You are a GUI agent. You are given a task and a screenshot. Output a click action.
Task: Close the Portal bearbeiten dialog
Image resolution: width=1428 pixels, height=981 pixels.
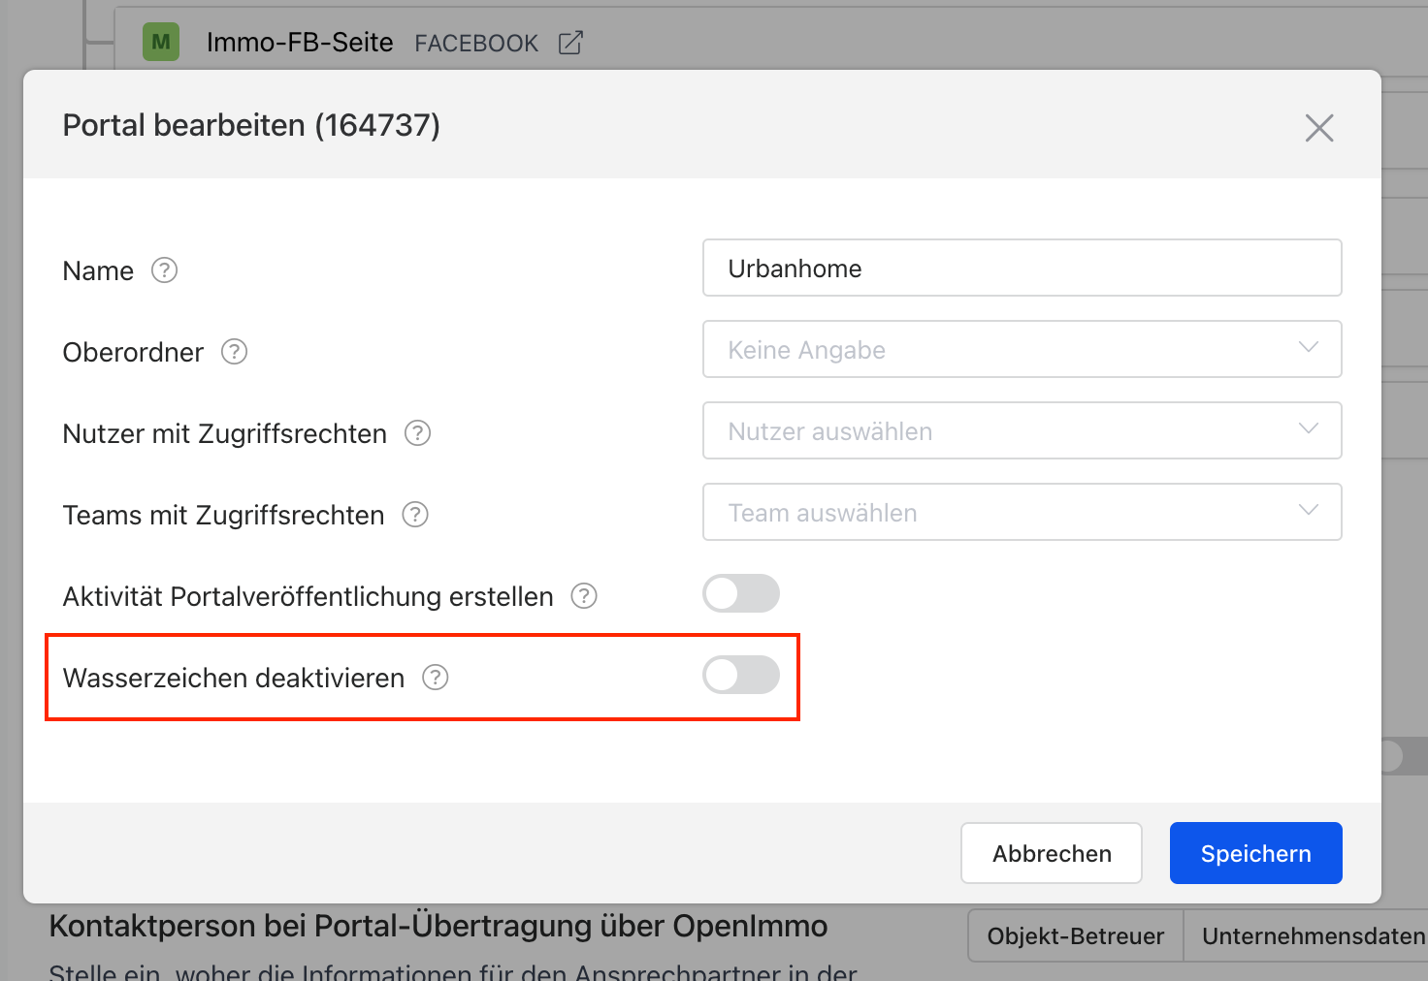1318,128
